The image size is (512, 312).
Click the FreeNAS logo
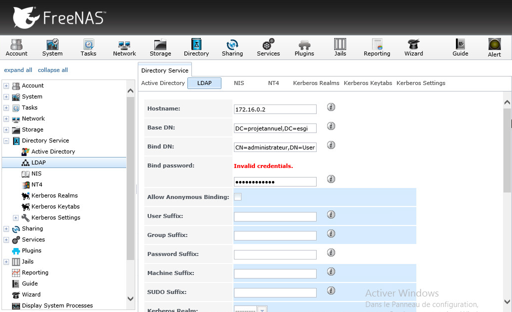60,17
